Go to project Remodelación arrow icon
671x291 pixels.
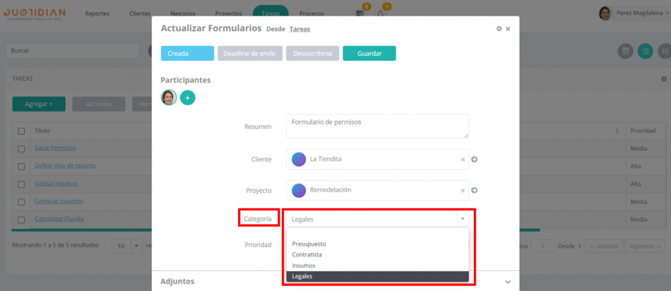tap(474, 191)
